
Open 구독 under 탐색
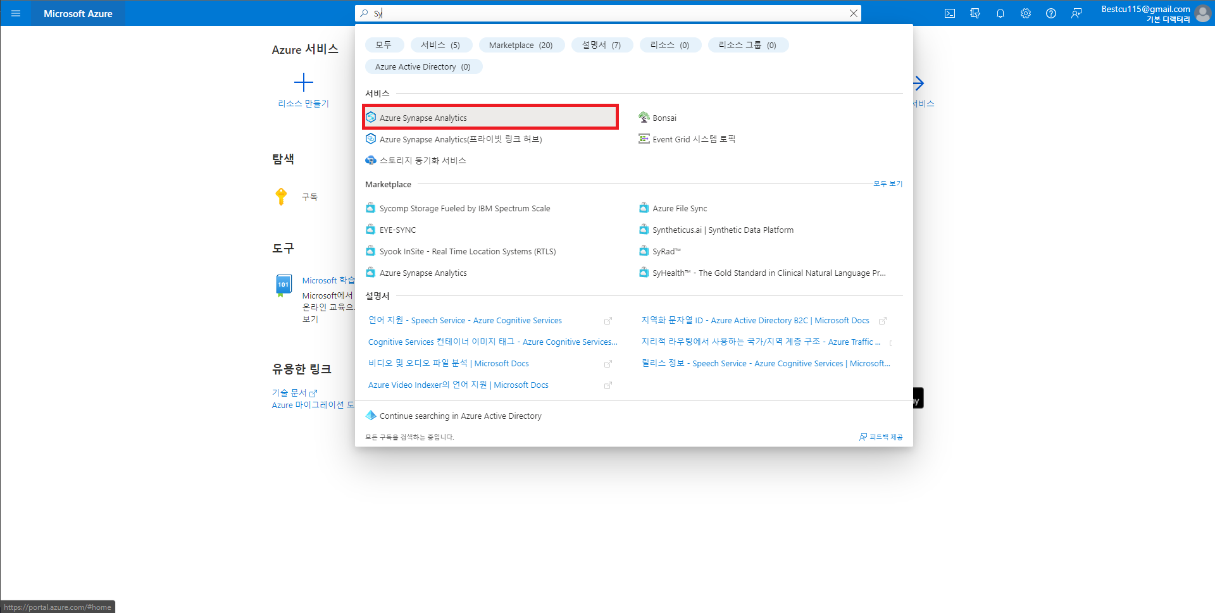(309, 197)
